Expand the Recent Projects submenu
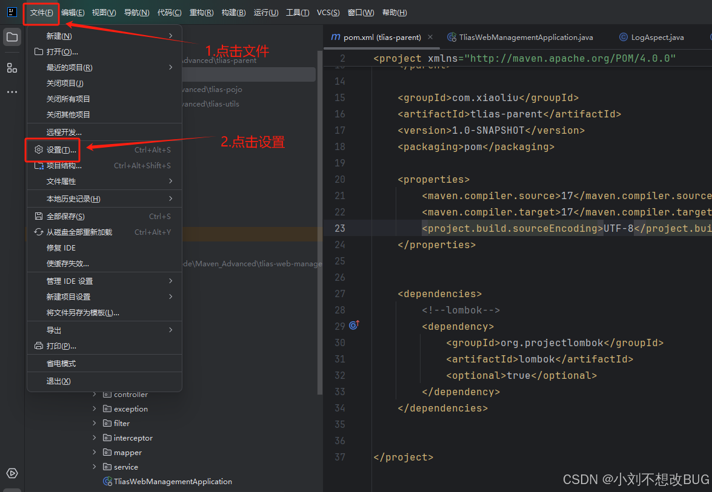This screenshot has height=492, width=712. [171, 68]
